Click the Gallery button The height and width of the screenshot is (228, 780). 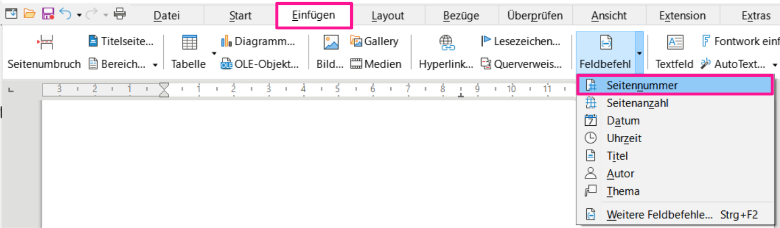pos(374,41)
